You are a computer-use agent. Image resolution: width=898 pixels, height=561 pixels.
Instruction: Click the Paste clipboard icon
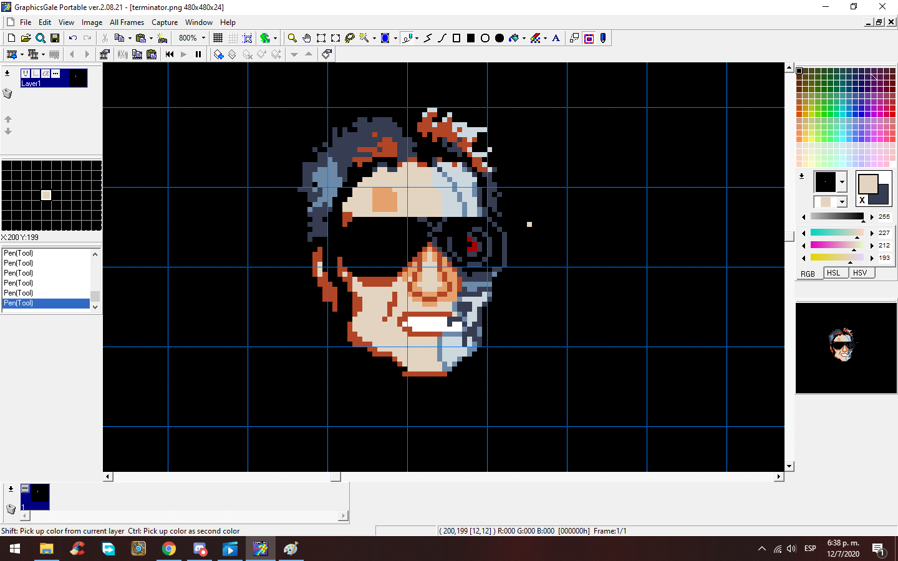[x=141, y=38]
